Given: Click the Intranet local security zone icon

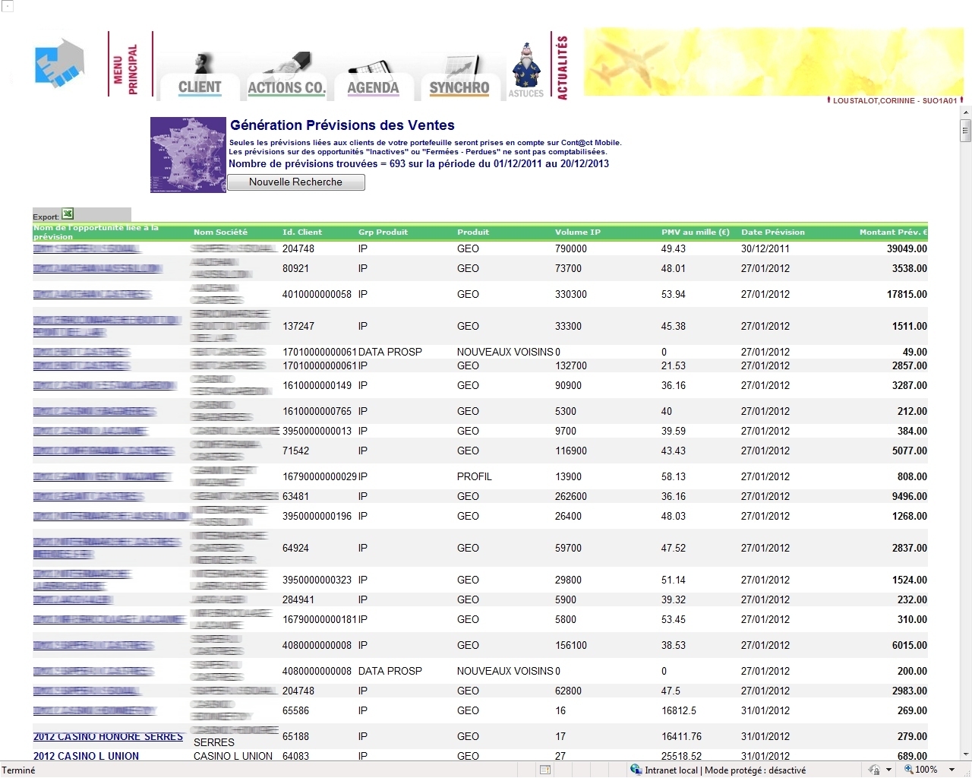Looking at the screenshot, I should (x=636, y=770).
